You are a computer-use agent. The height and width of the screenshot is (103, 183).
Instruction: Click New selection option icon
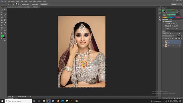click(x=8, y=4)
